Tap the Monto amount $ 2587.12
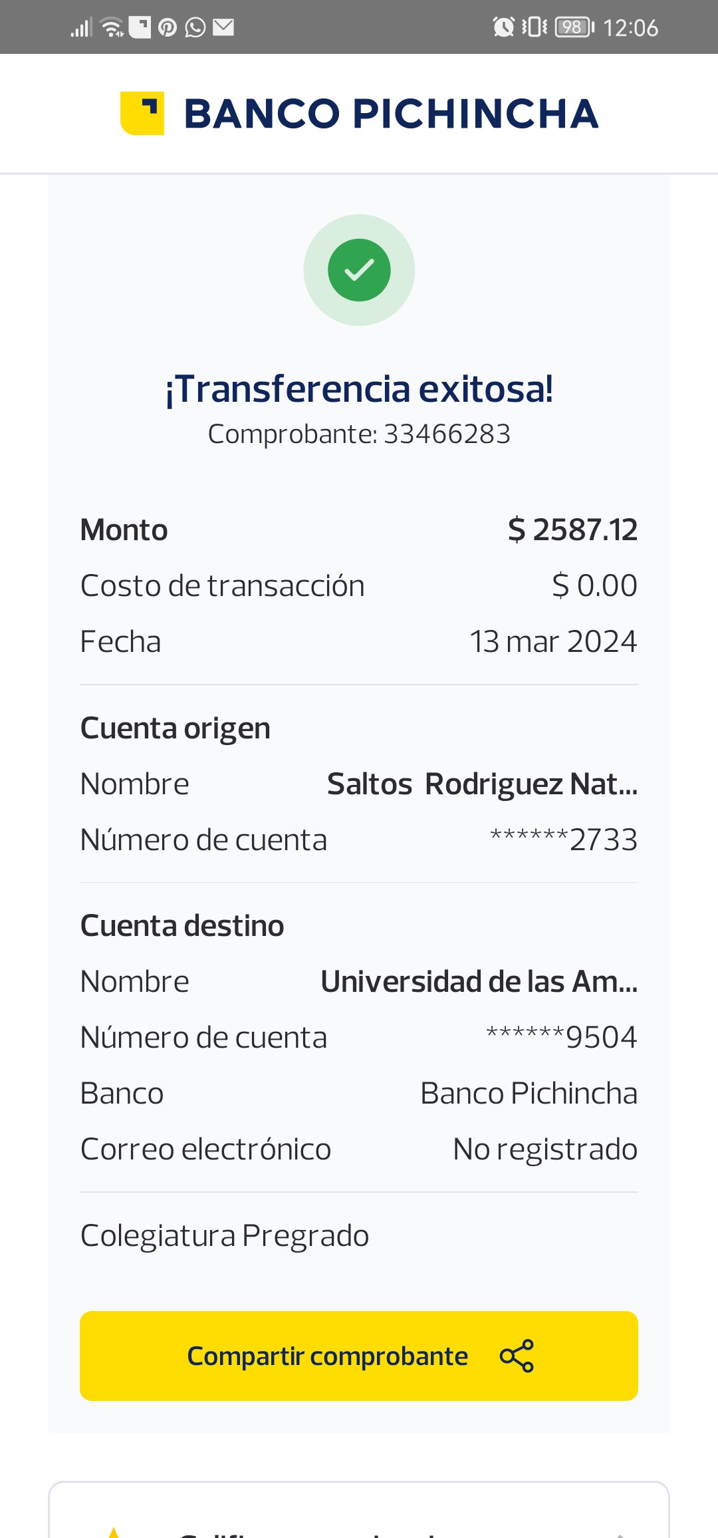 click(x=572, y=530)
